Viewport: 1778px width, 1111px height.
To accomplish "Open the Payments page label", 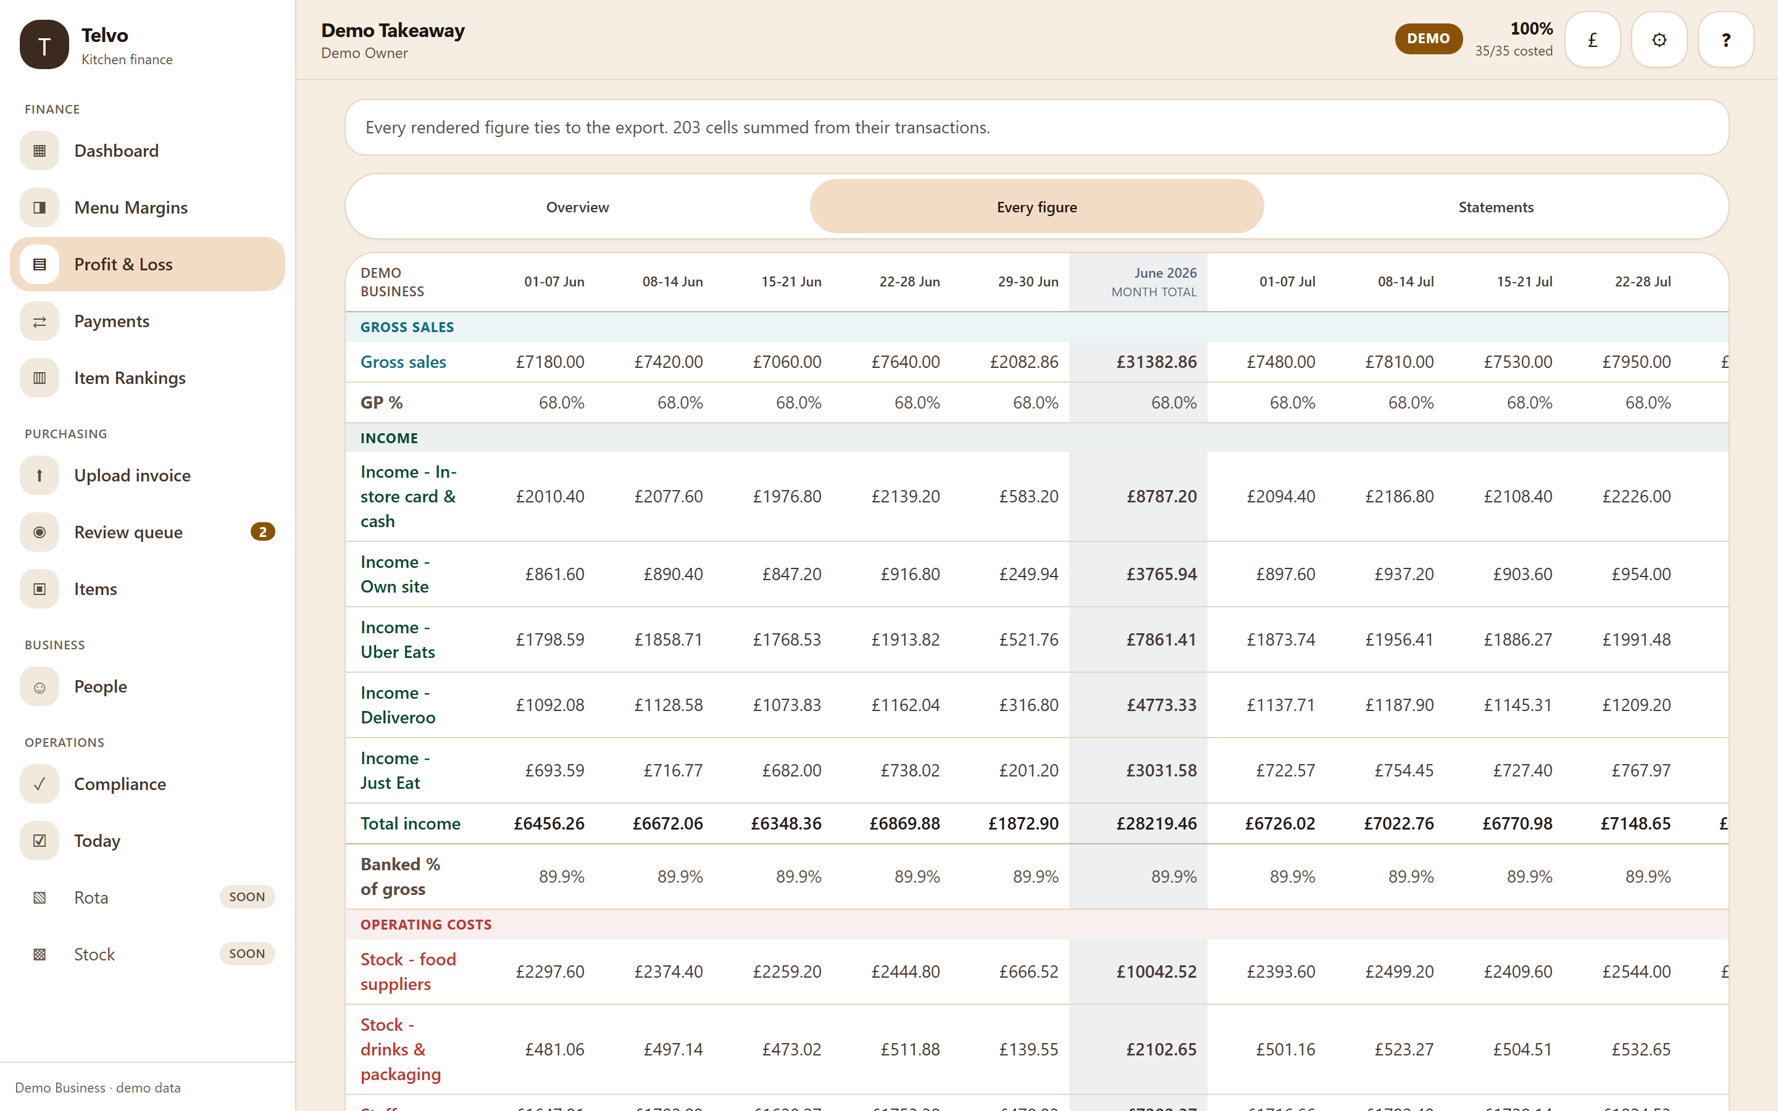I will (x=112, y=321).
